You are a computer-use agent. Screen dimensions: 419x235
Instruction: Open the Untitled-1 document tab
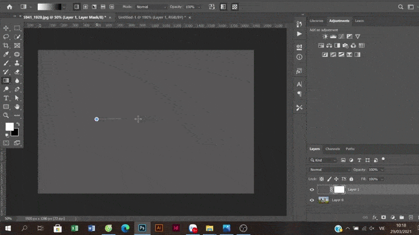point(152,18)
